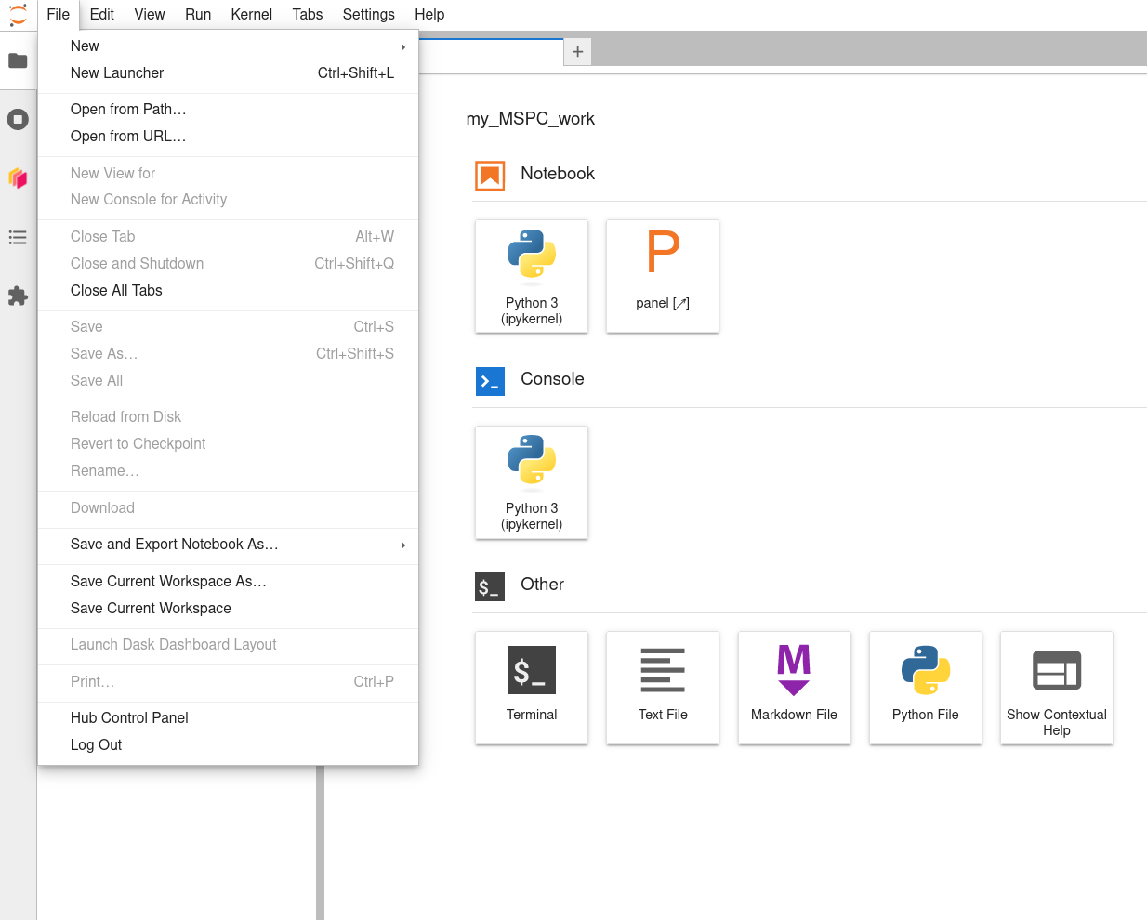
Task: Open the Kernel menu
Action: (251, 14)
